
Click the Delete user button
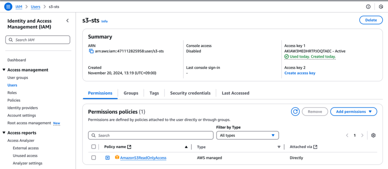pos(371,20)
